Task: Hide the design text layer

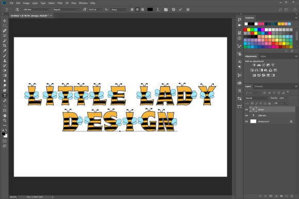Action: point(246,110)
